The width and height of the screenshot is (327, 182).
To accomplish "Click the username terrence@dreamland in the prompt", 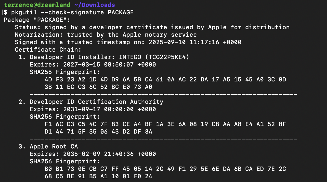I will [37, 5].
